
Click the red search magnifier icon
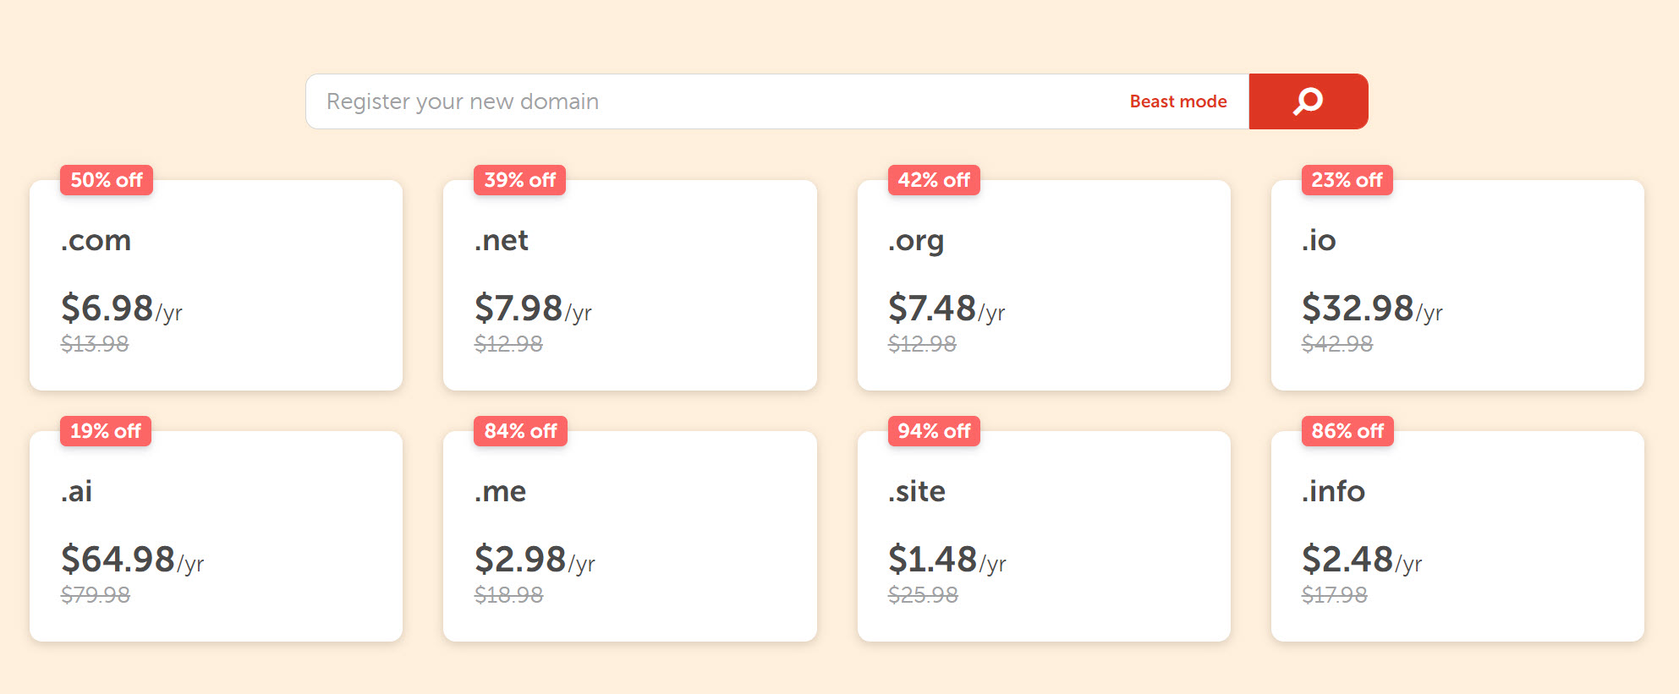click(1308, 101)
